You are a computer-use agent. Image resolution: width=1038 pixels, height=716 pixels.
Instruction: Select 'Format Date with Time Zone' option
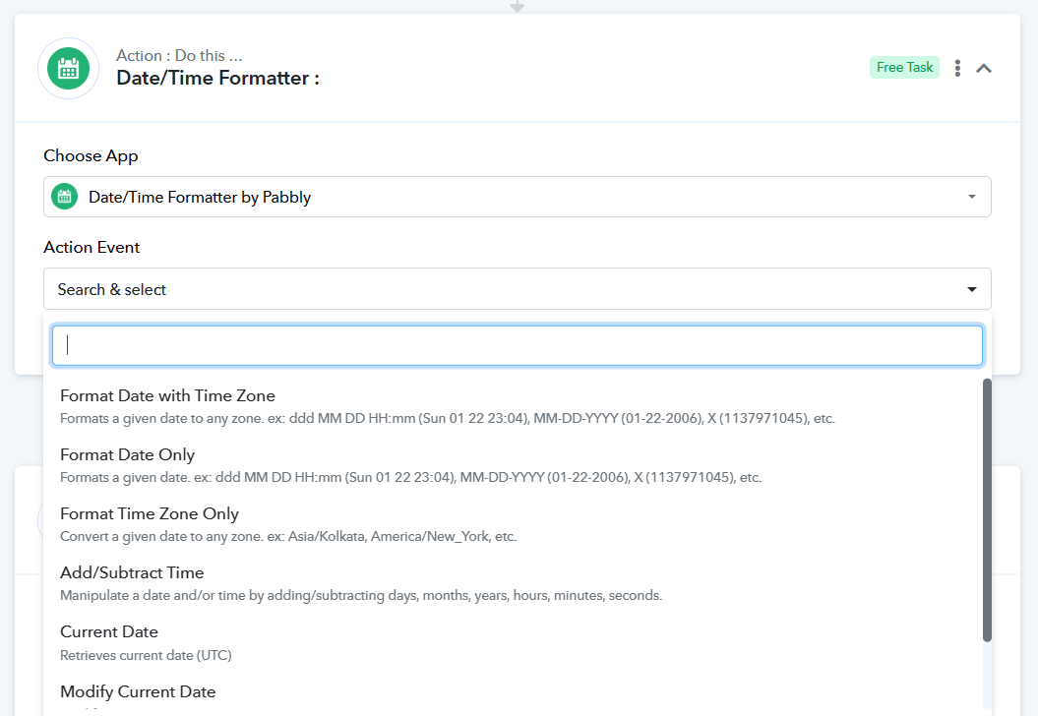pos(167,395)
